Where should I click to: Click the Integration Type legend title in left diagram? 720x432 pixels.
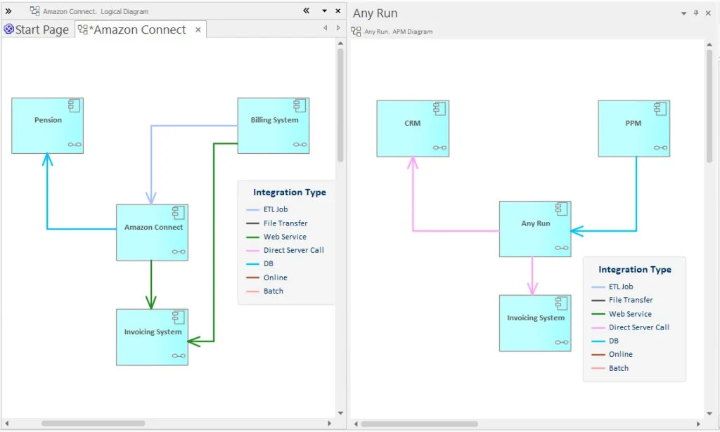(289, 192)
